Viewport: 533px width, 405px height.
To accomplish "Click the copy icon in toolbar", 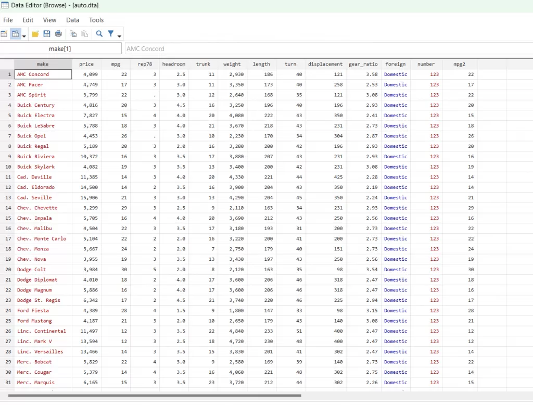I will click(x=73, y=34).
